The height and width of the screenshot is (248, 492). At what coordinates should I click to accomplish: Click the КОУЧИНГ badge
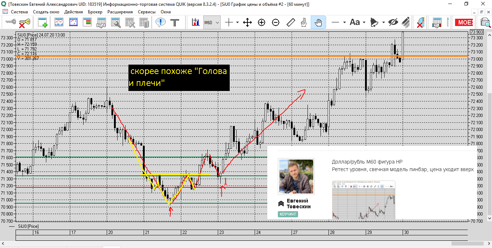click(x=288, y=214)
